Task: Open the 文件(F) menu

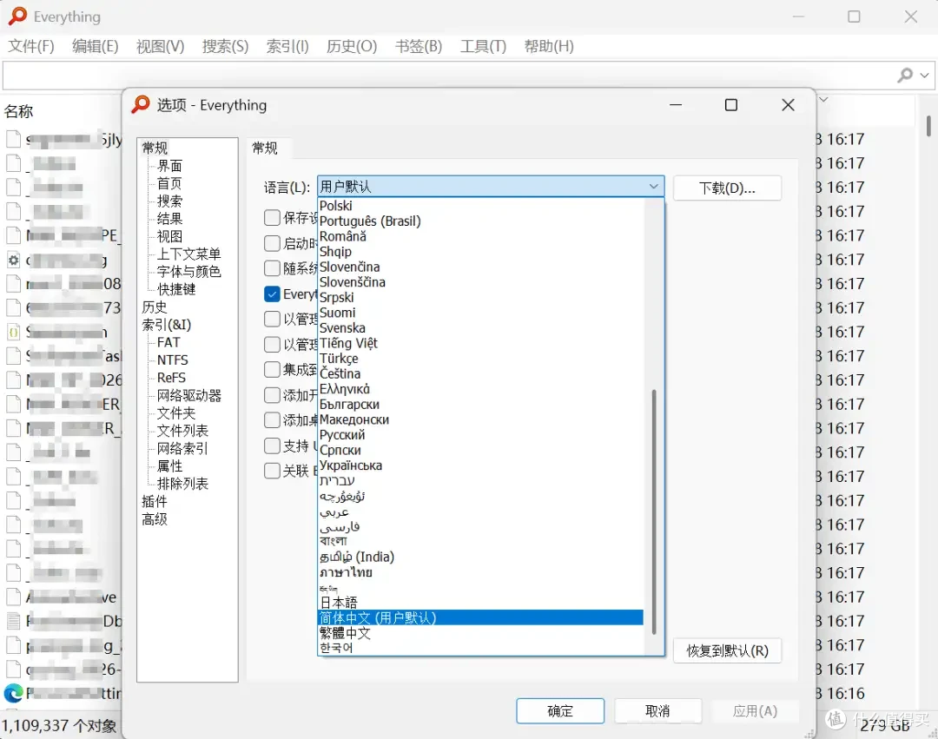Action: click(31, 46)
